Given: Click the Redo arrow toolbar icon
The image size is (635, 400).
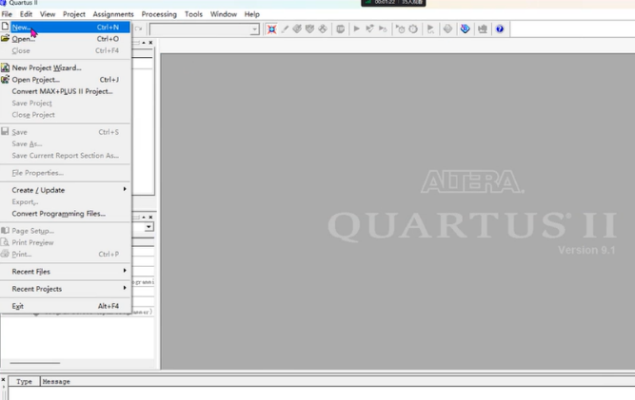Looking at the screenshot, I should pos(138,29).
